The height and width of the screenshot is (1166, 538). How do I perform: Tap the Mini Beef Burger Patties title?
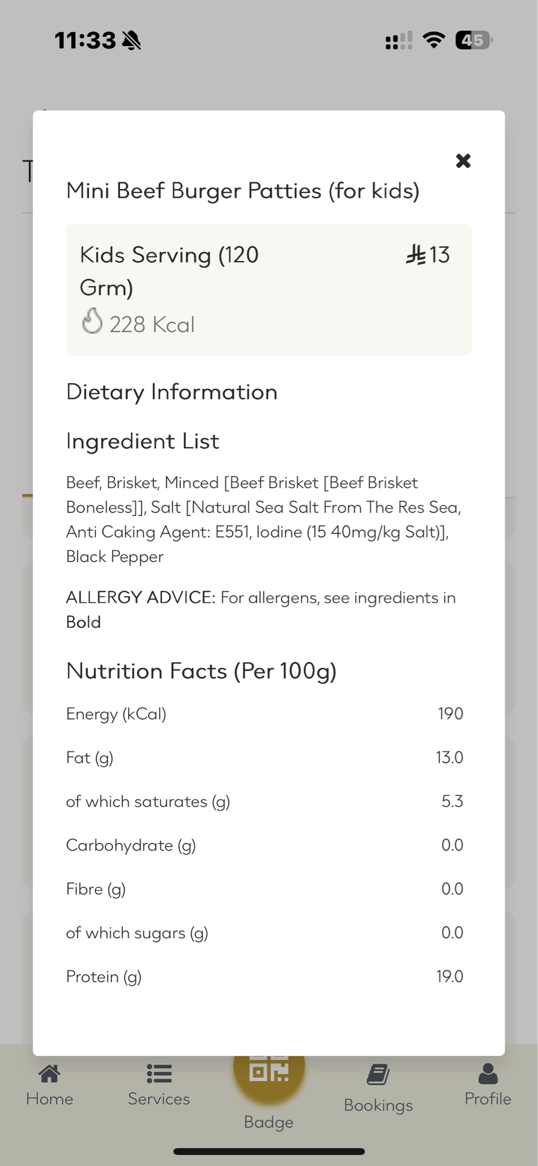(242, 191)
